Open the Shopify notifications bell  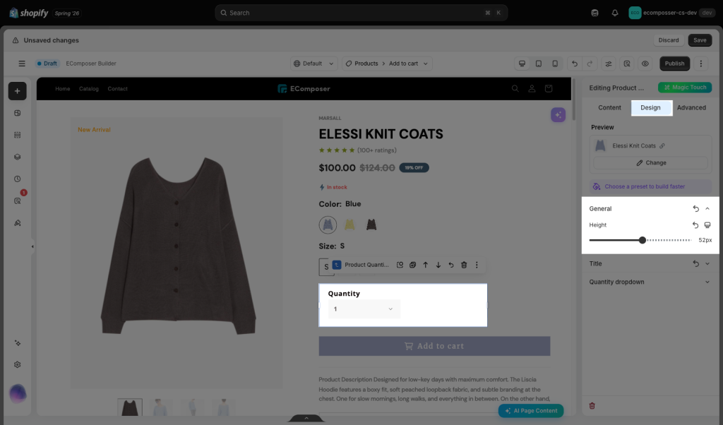point(615,13)
